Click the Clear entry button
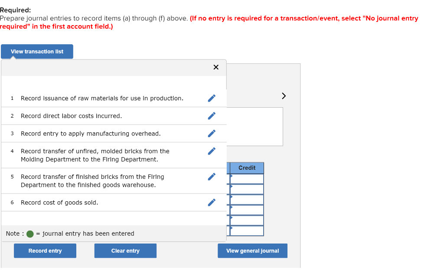Viewport: 444px width, 270px height. (x=125, y=251)
